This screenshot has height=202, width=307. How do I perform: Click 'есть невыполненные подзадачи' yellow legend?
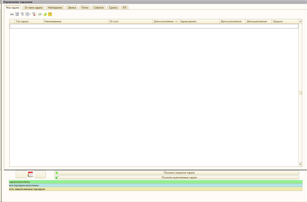[x=156, y=189]
